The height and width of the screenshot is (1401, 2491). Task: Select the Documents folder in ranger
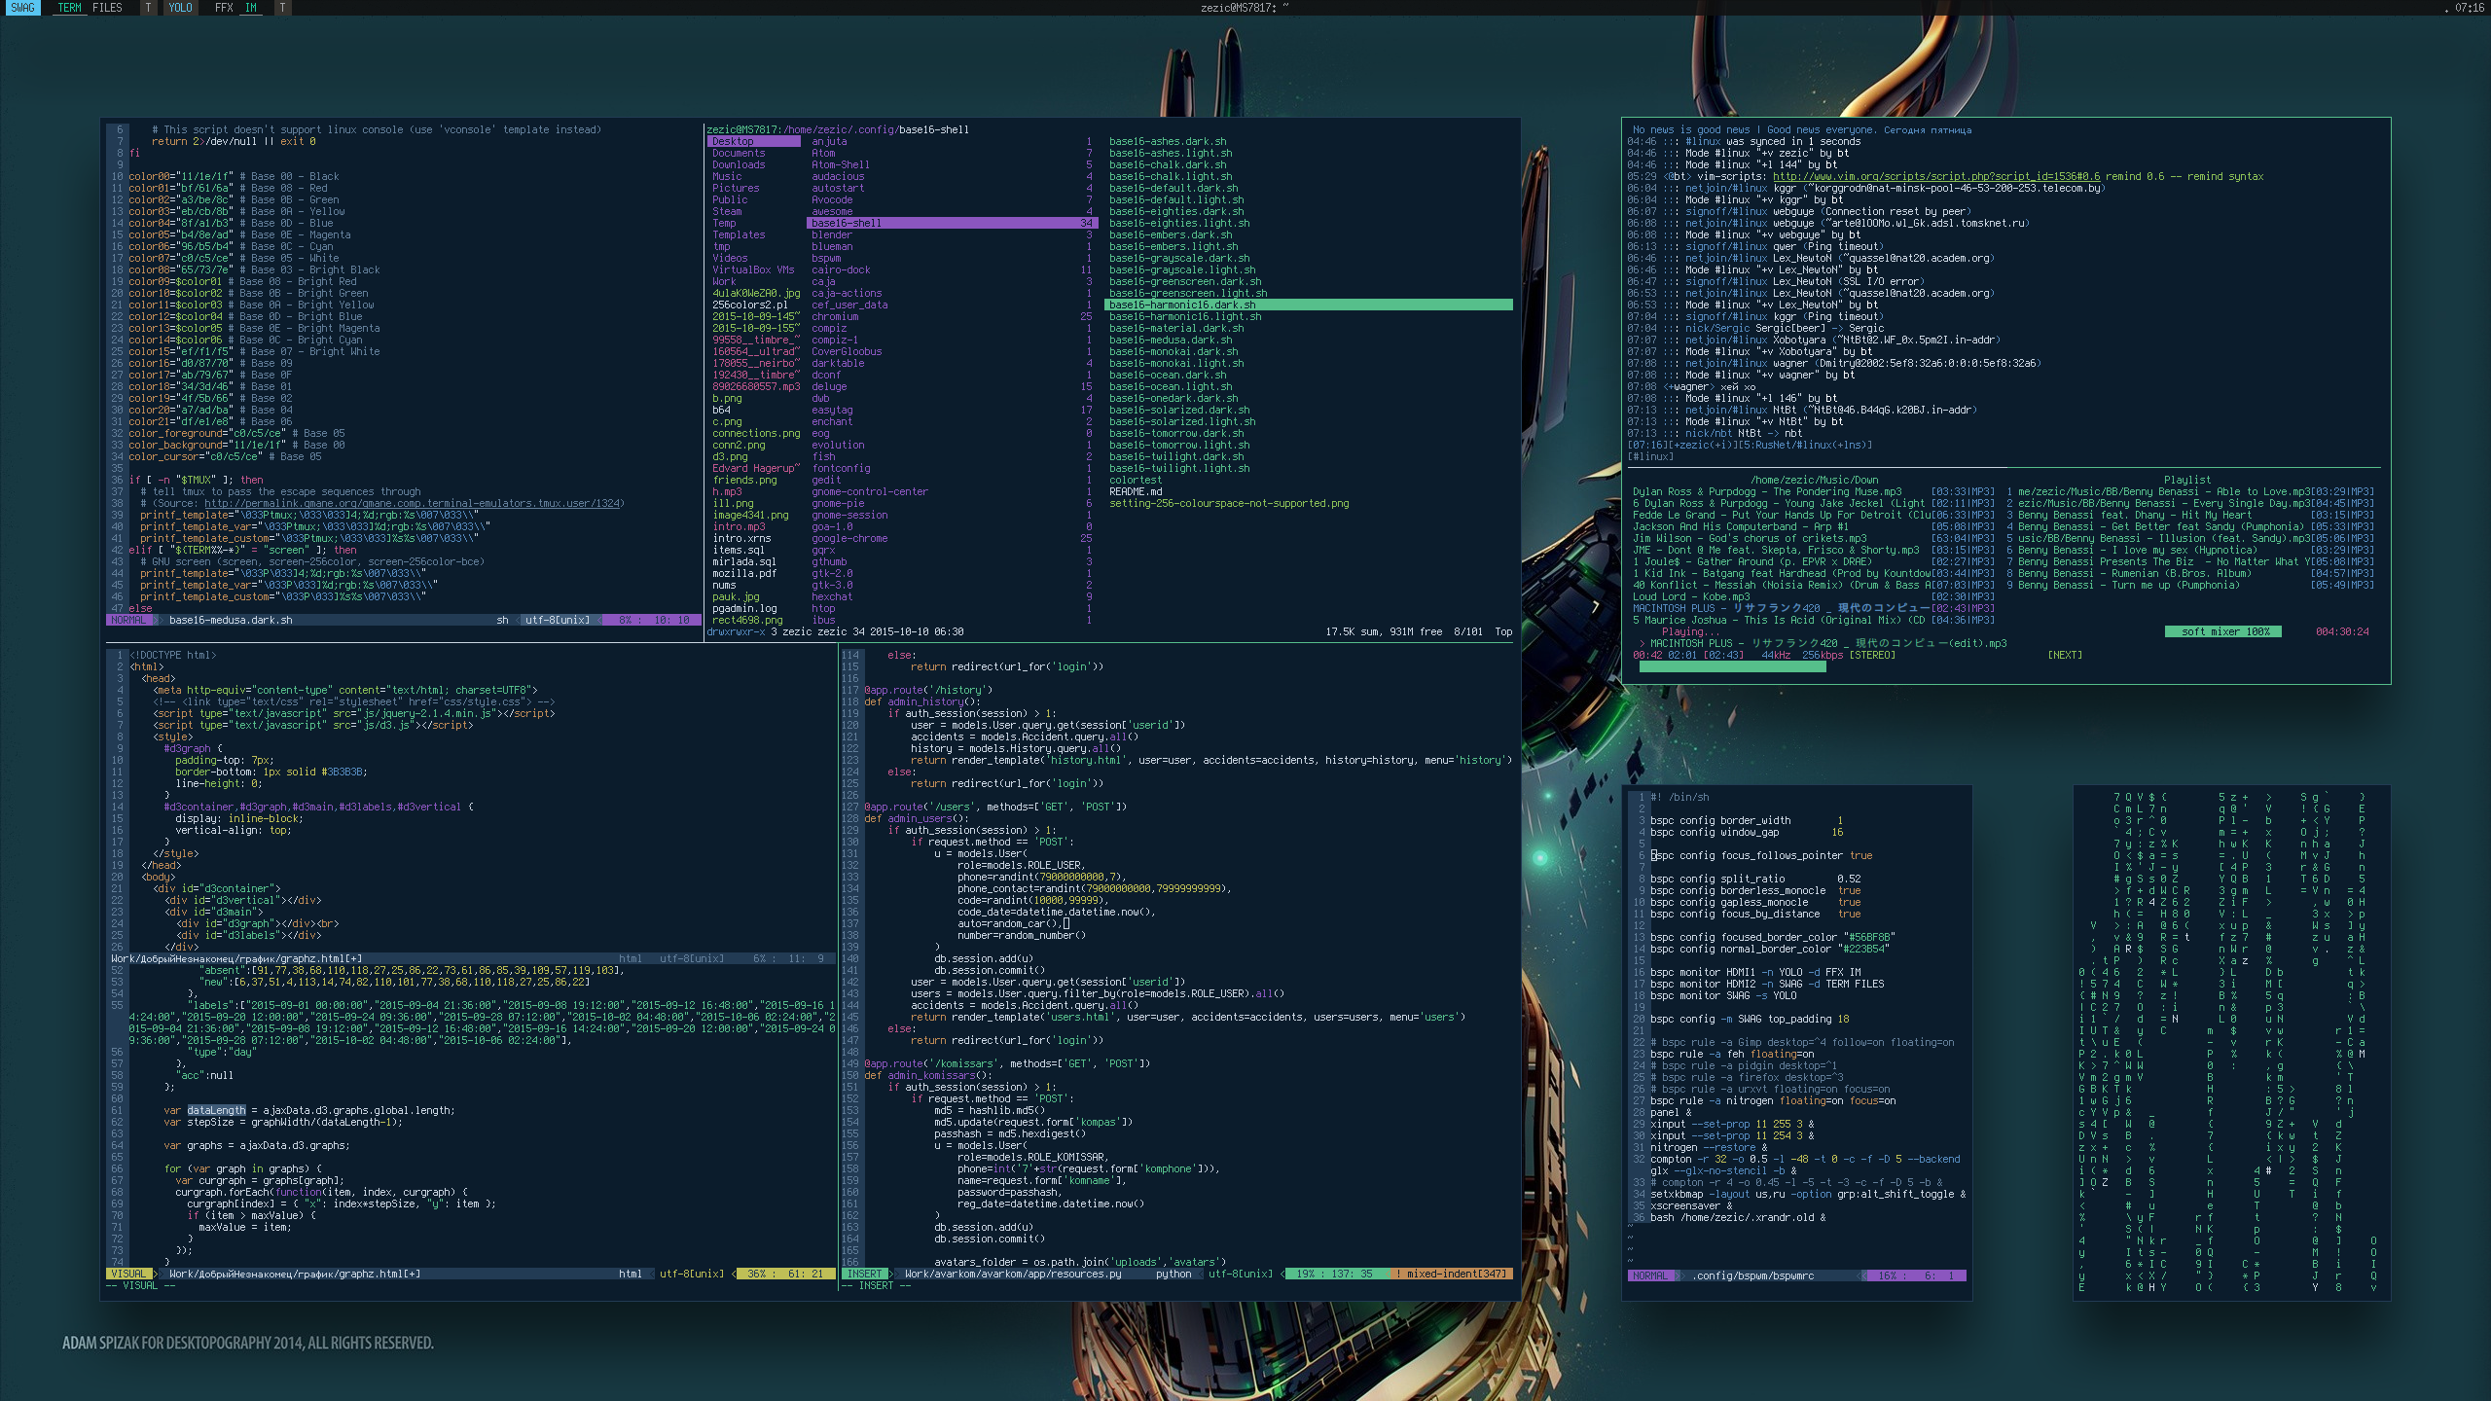point(739,153)
